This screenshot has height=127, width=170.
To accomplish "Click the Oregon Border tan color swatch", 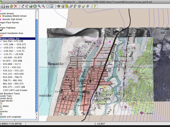I will 1,103.
